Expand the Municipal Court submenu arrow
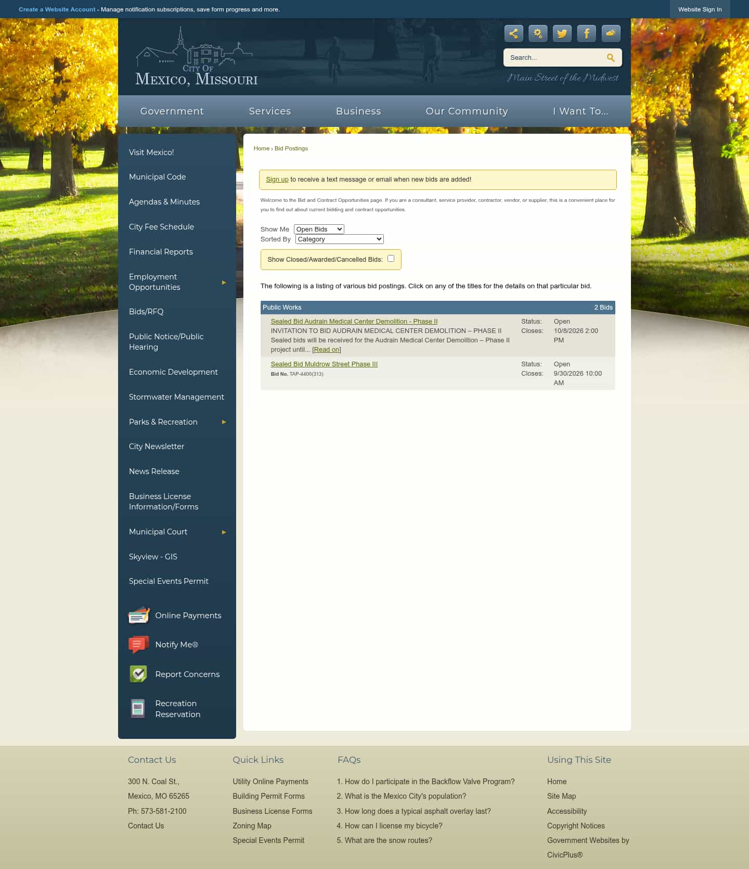 (x=224, y=532)
